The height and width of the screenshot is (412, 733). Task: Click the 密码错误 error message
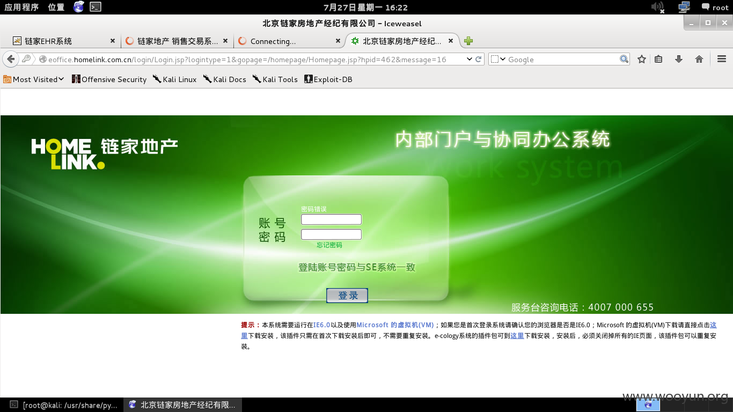(x=314, y=209)
